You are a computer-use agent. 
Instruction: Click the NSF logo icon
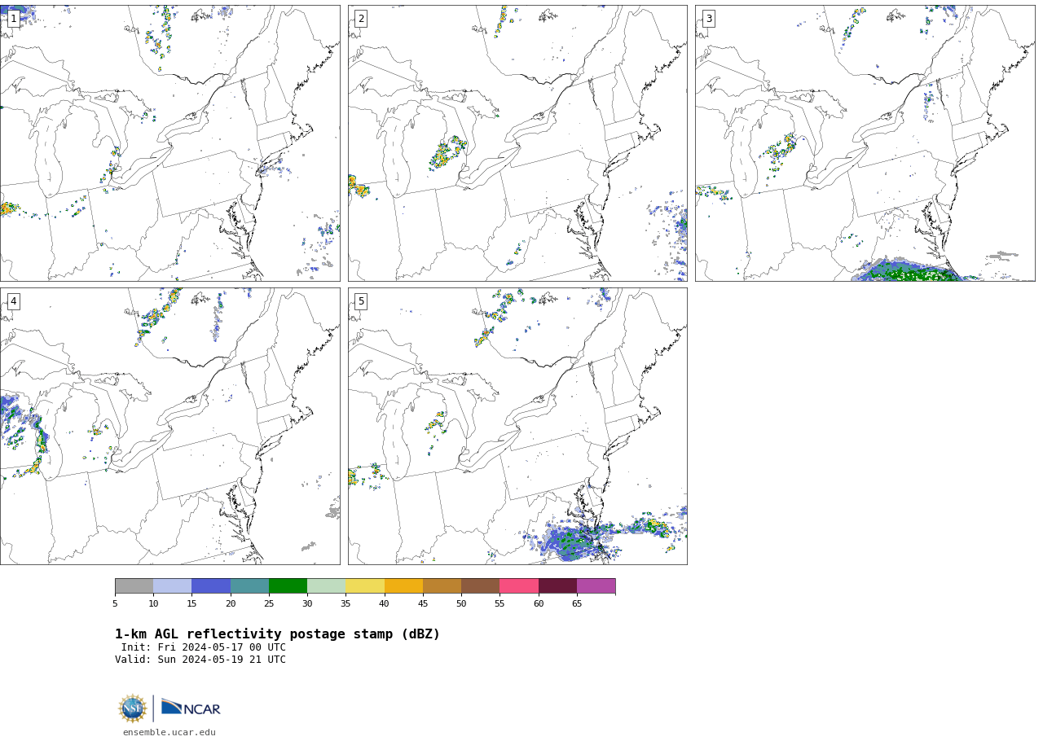[x=132, y=708]
